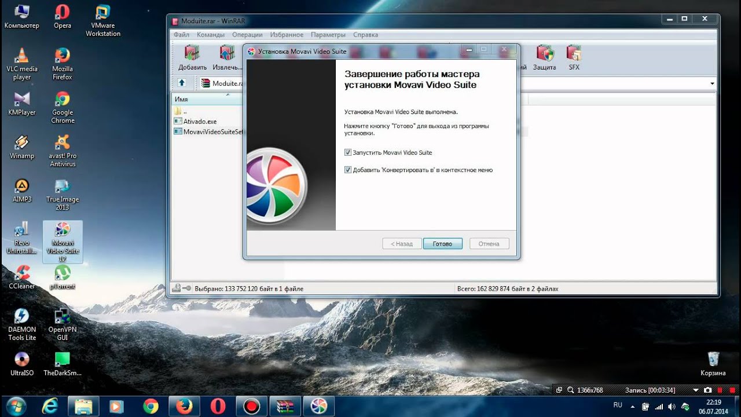The image size is (741, 417).
Task: Open Компьютер desktop icon
Action: (x=22, y=17)
